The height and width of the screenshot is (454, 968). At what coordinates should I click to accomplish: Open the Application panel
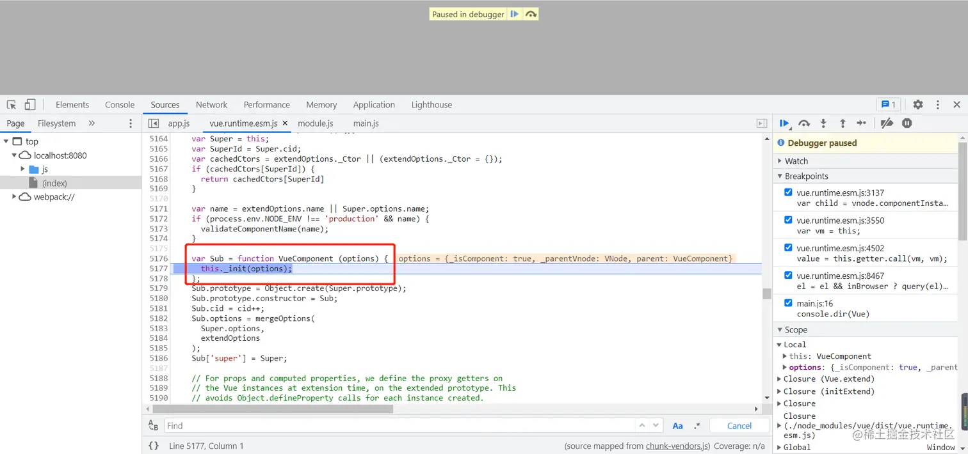pos(374,105)
